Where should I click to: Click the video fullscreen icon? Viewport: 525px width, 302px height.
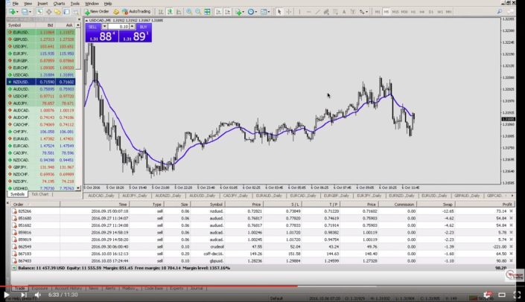(515, 295)
